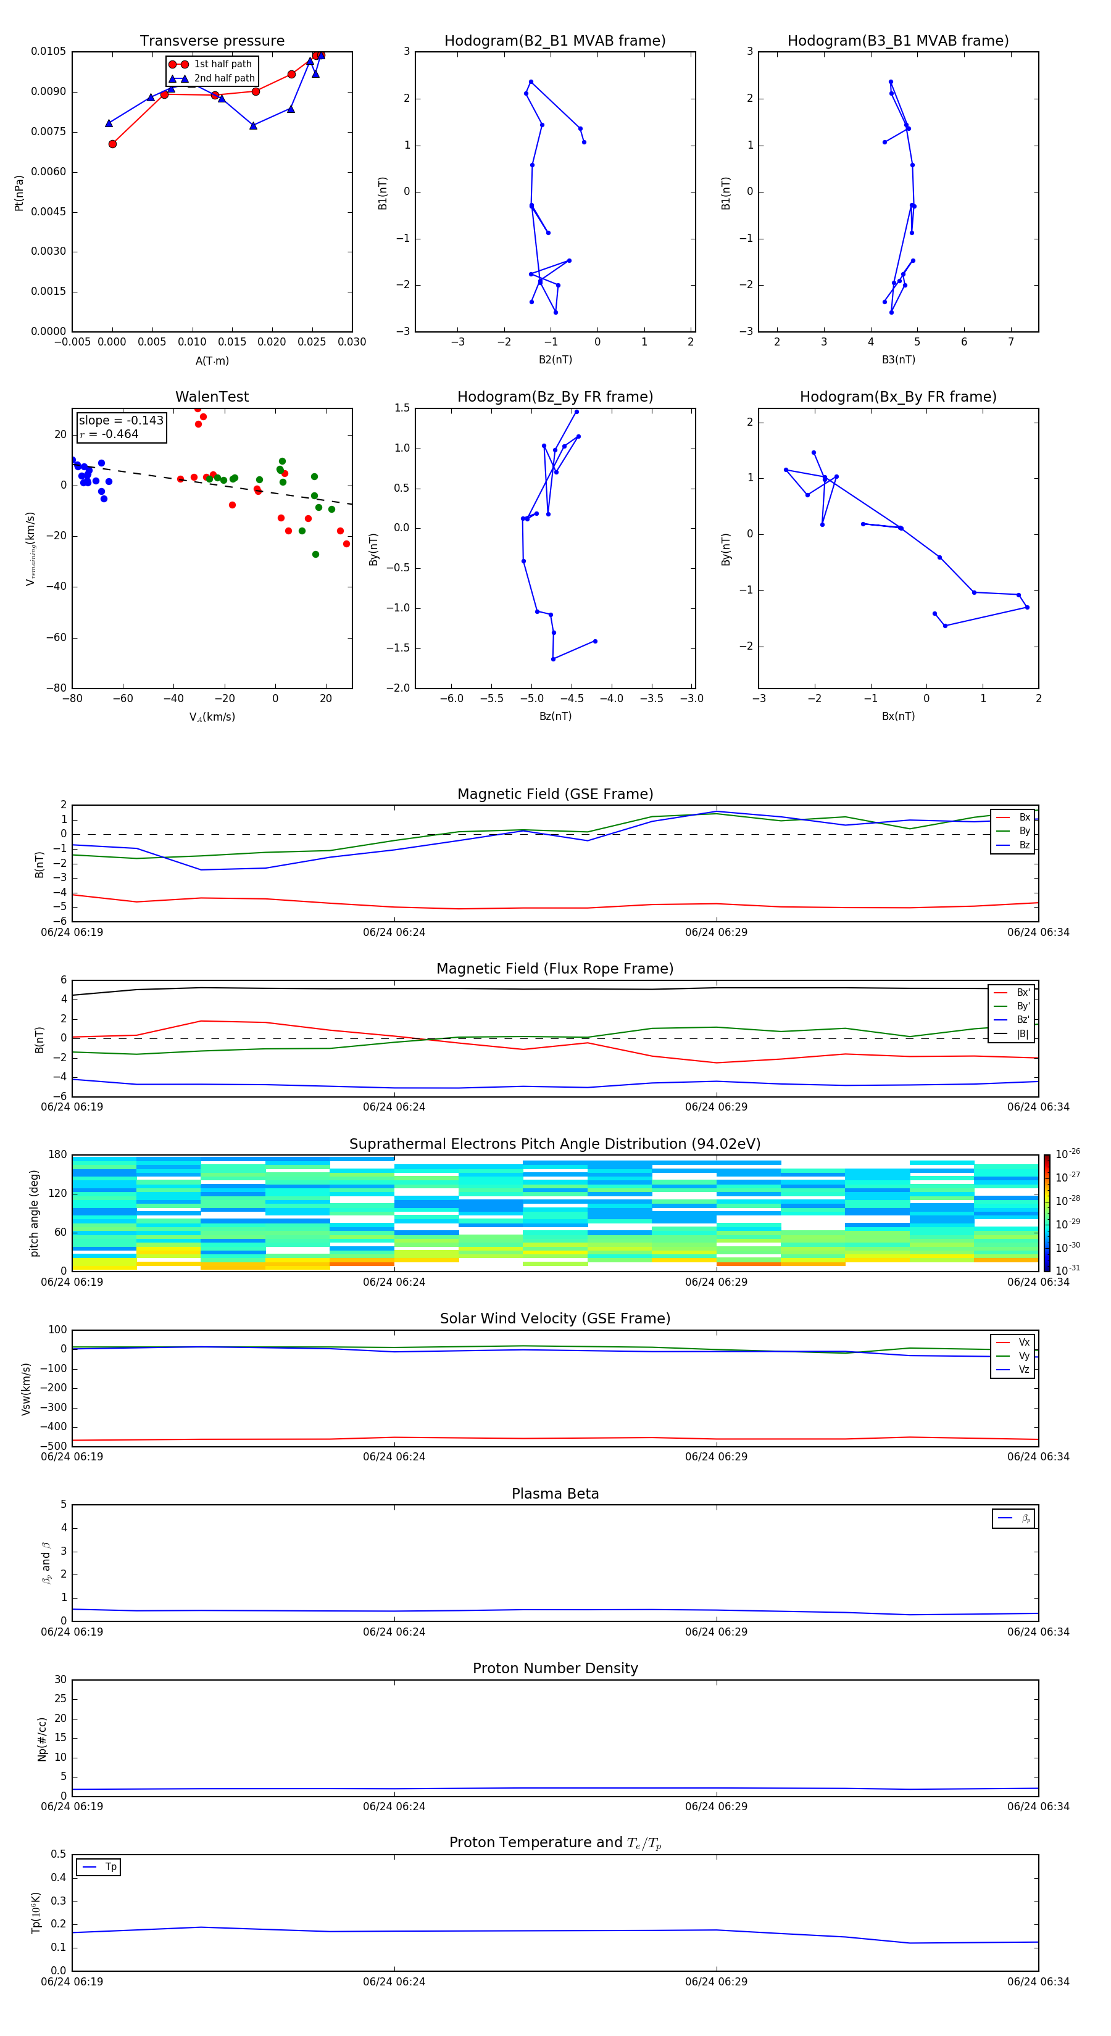The image size is (1111, 2036).
Task: Click 'Np(#/cc)' y-axis label
Action: click(x=42, y=1738)
